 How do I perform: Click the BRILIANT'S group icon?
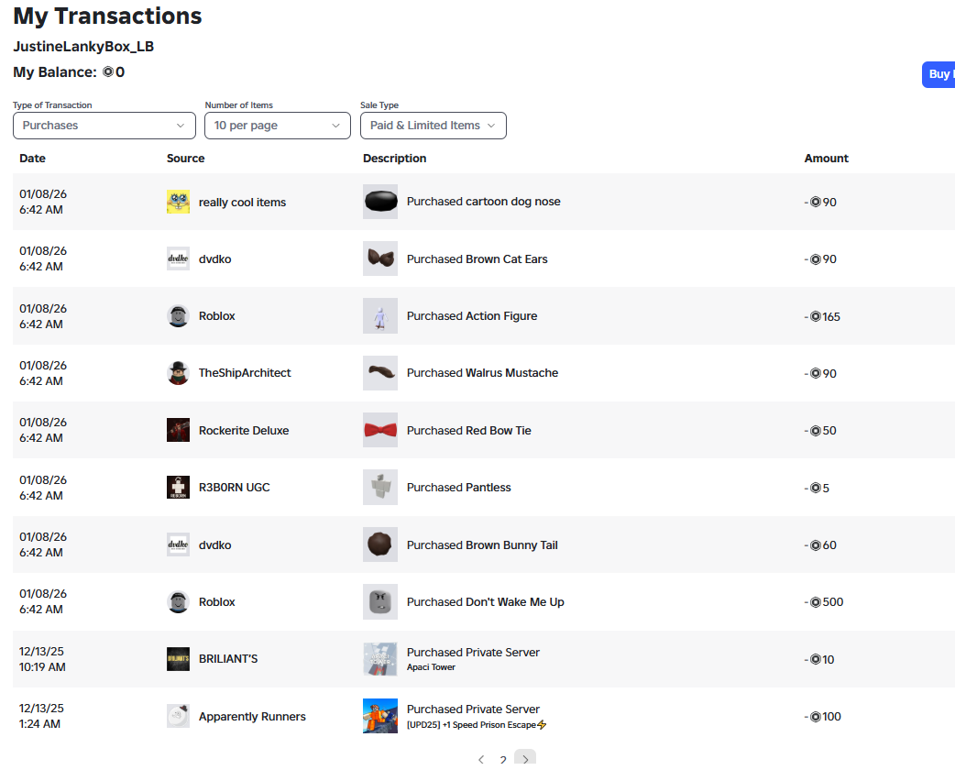[178, 658]
